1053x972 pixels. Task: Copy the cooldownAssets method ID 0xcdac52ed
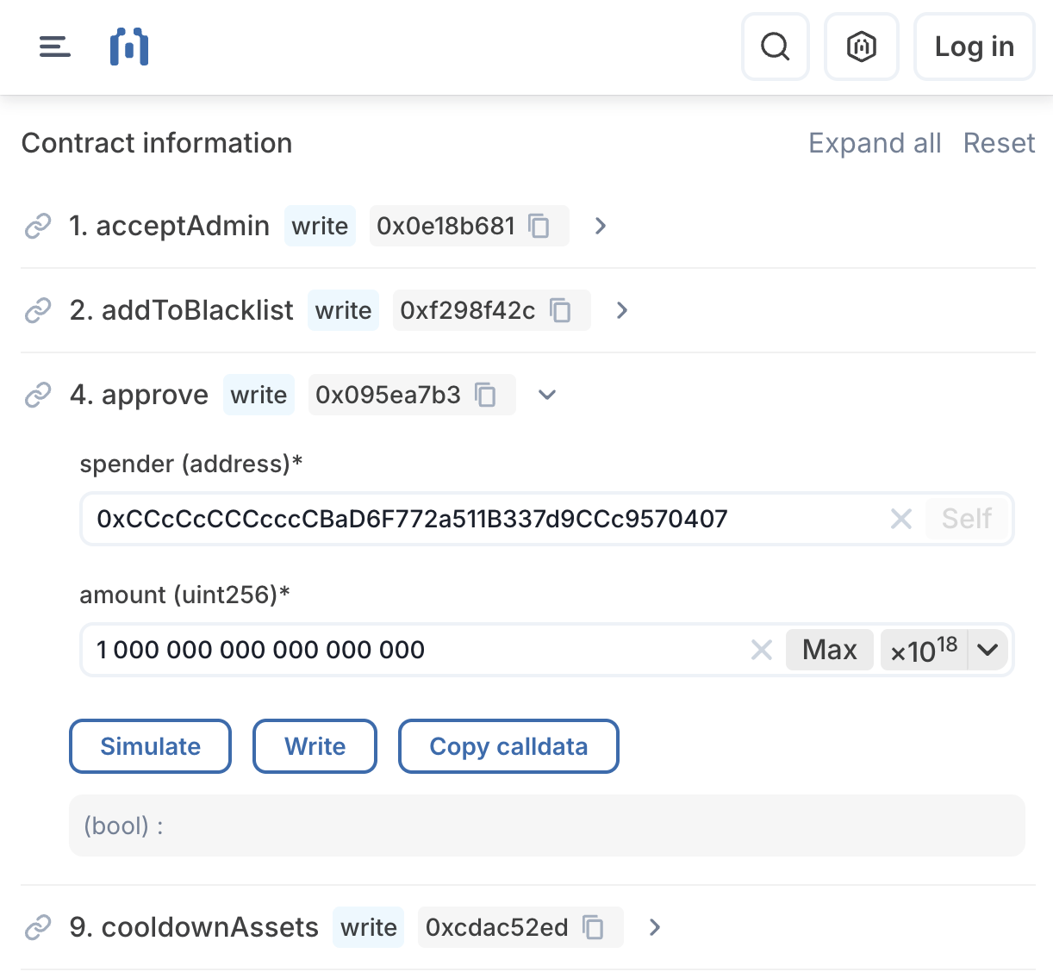[593, 927]
